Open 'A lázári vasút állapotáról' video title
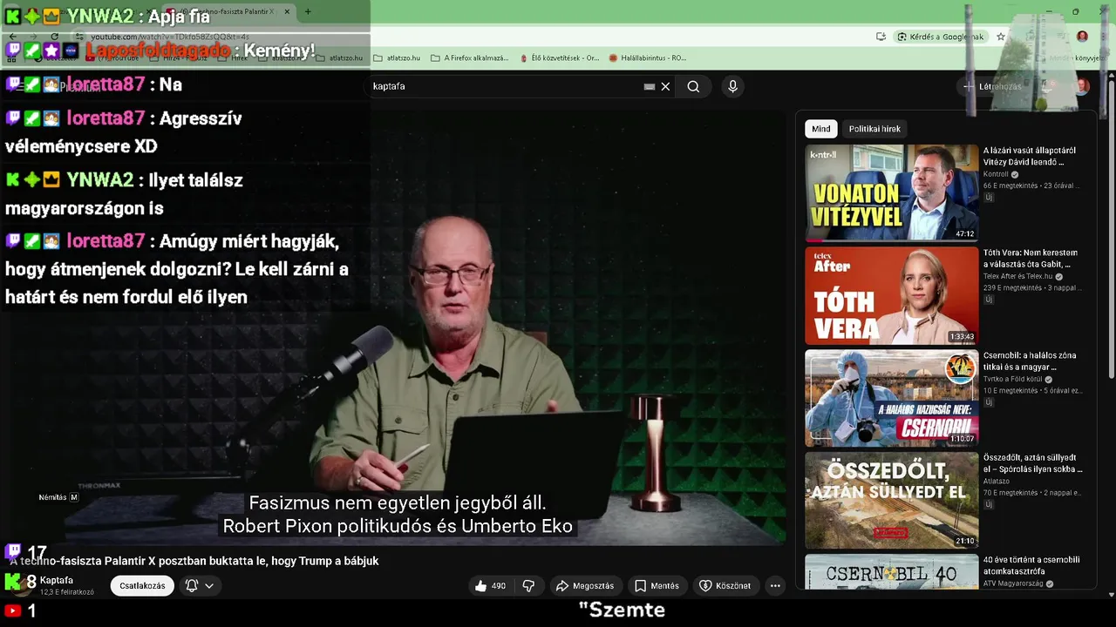1116x627 pixels. pos(1030,156)
